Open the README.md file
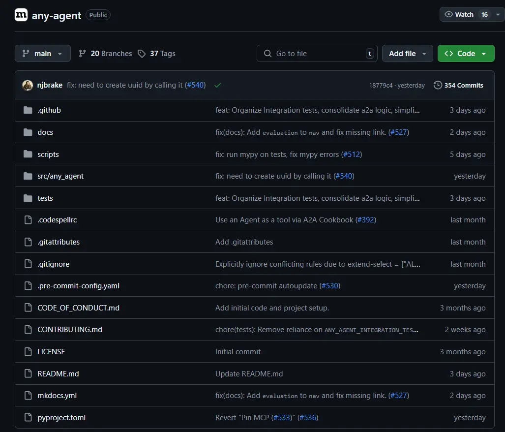The width and height of the screenshot is (505, 432). coord(58,374)
